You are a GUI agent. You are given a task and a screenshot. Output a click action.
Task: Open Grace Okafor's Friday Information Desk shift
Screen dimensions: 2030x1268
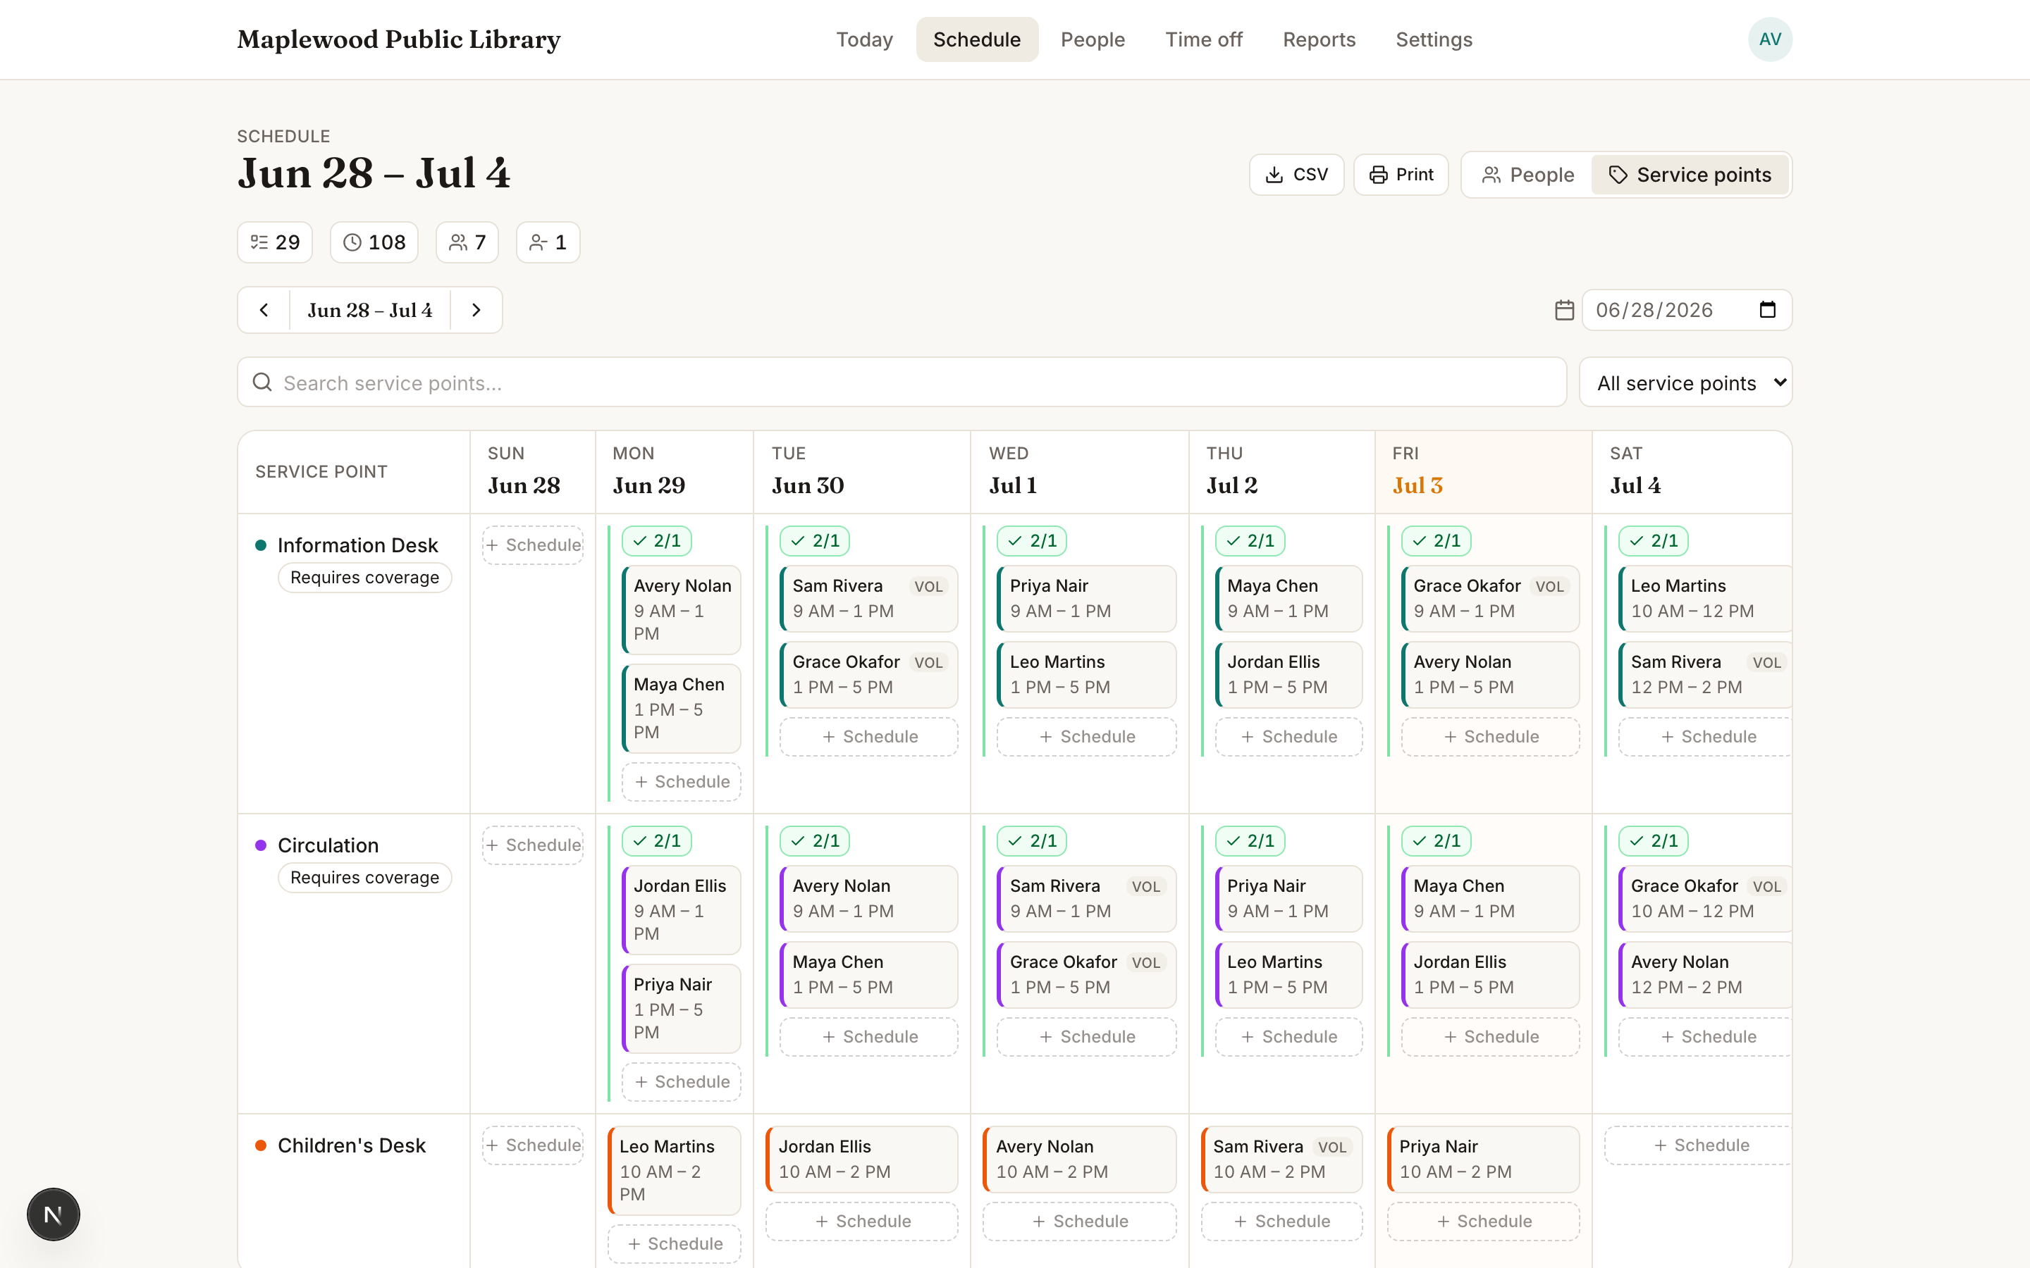point(1491,599)
